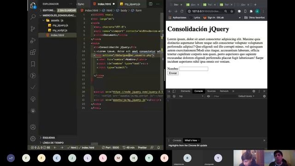Open the Default levels dropdown
This screenshot has width=295, height=166.
pos(246,96)
